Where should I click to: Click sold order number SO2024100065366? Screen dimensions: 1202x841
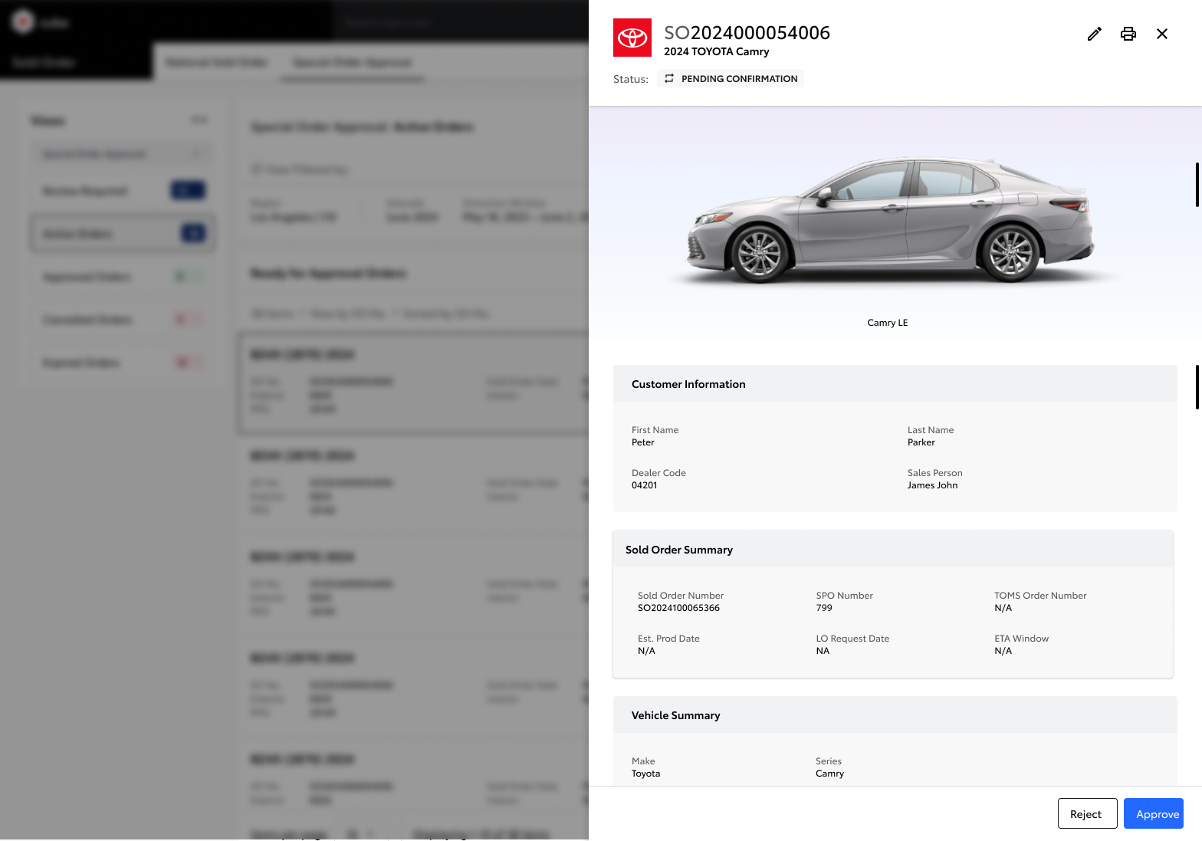click(678, 608)
